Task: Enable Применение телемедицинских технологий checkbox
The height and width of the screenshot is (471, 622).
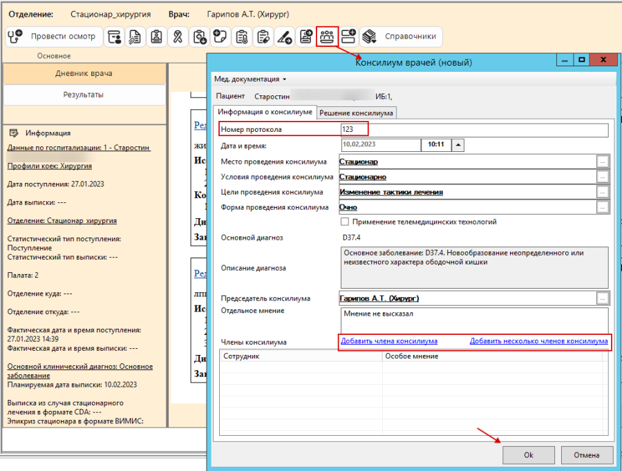Action: pos(345,222)
